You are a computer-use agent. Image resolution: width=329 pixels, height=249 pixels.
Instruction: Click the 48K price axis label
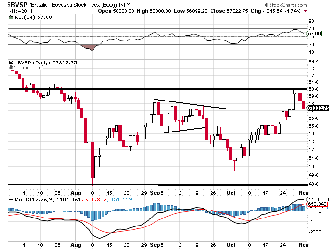point(313,184)
